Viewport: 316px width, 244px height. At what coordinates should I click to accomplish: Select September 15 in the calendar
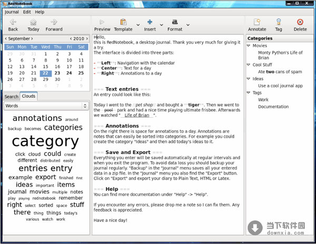[45, 67]
